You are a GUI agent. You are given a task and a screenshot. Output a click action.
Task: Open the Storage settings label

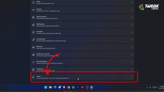[39, 9]
